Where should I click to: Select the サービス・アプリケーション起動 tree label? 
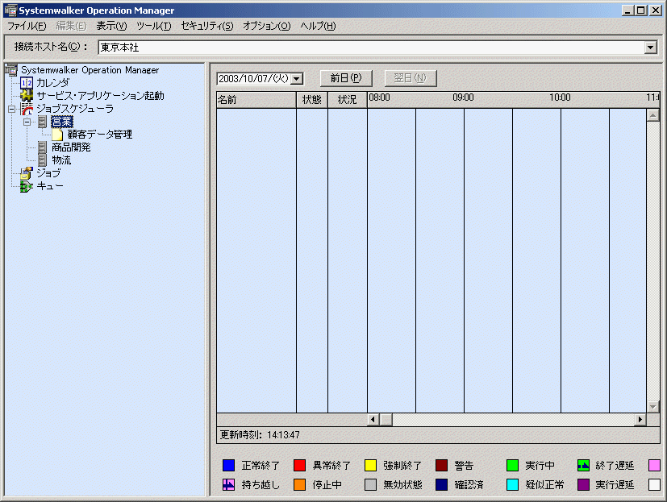tap(100, 96)
